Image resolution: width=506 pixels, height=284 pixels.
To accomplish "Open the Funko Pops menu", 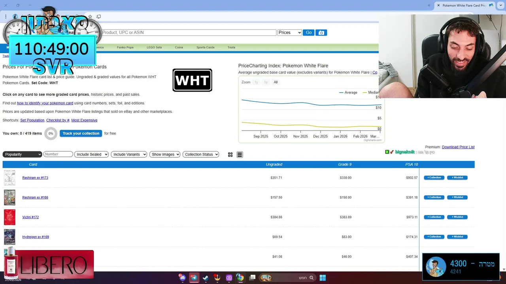I will click(x=125, y=47).
